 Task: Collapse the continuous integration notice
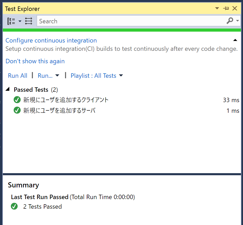[x=235, y=40]
